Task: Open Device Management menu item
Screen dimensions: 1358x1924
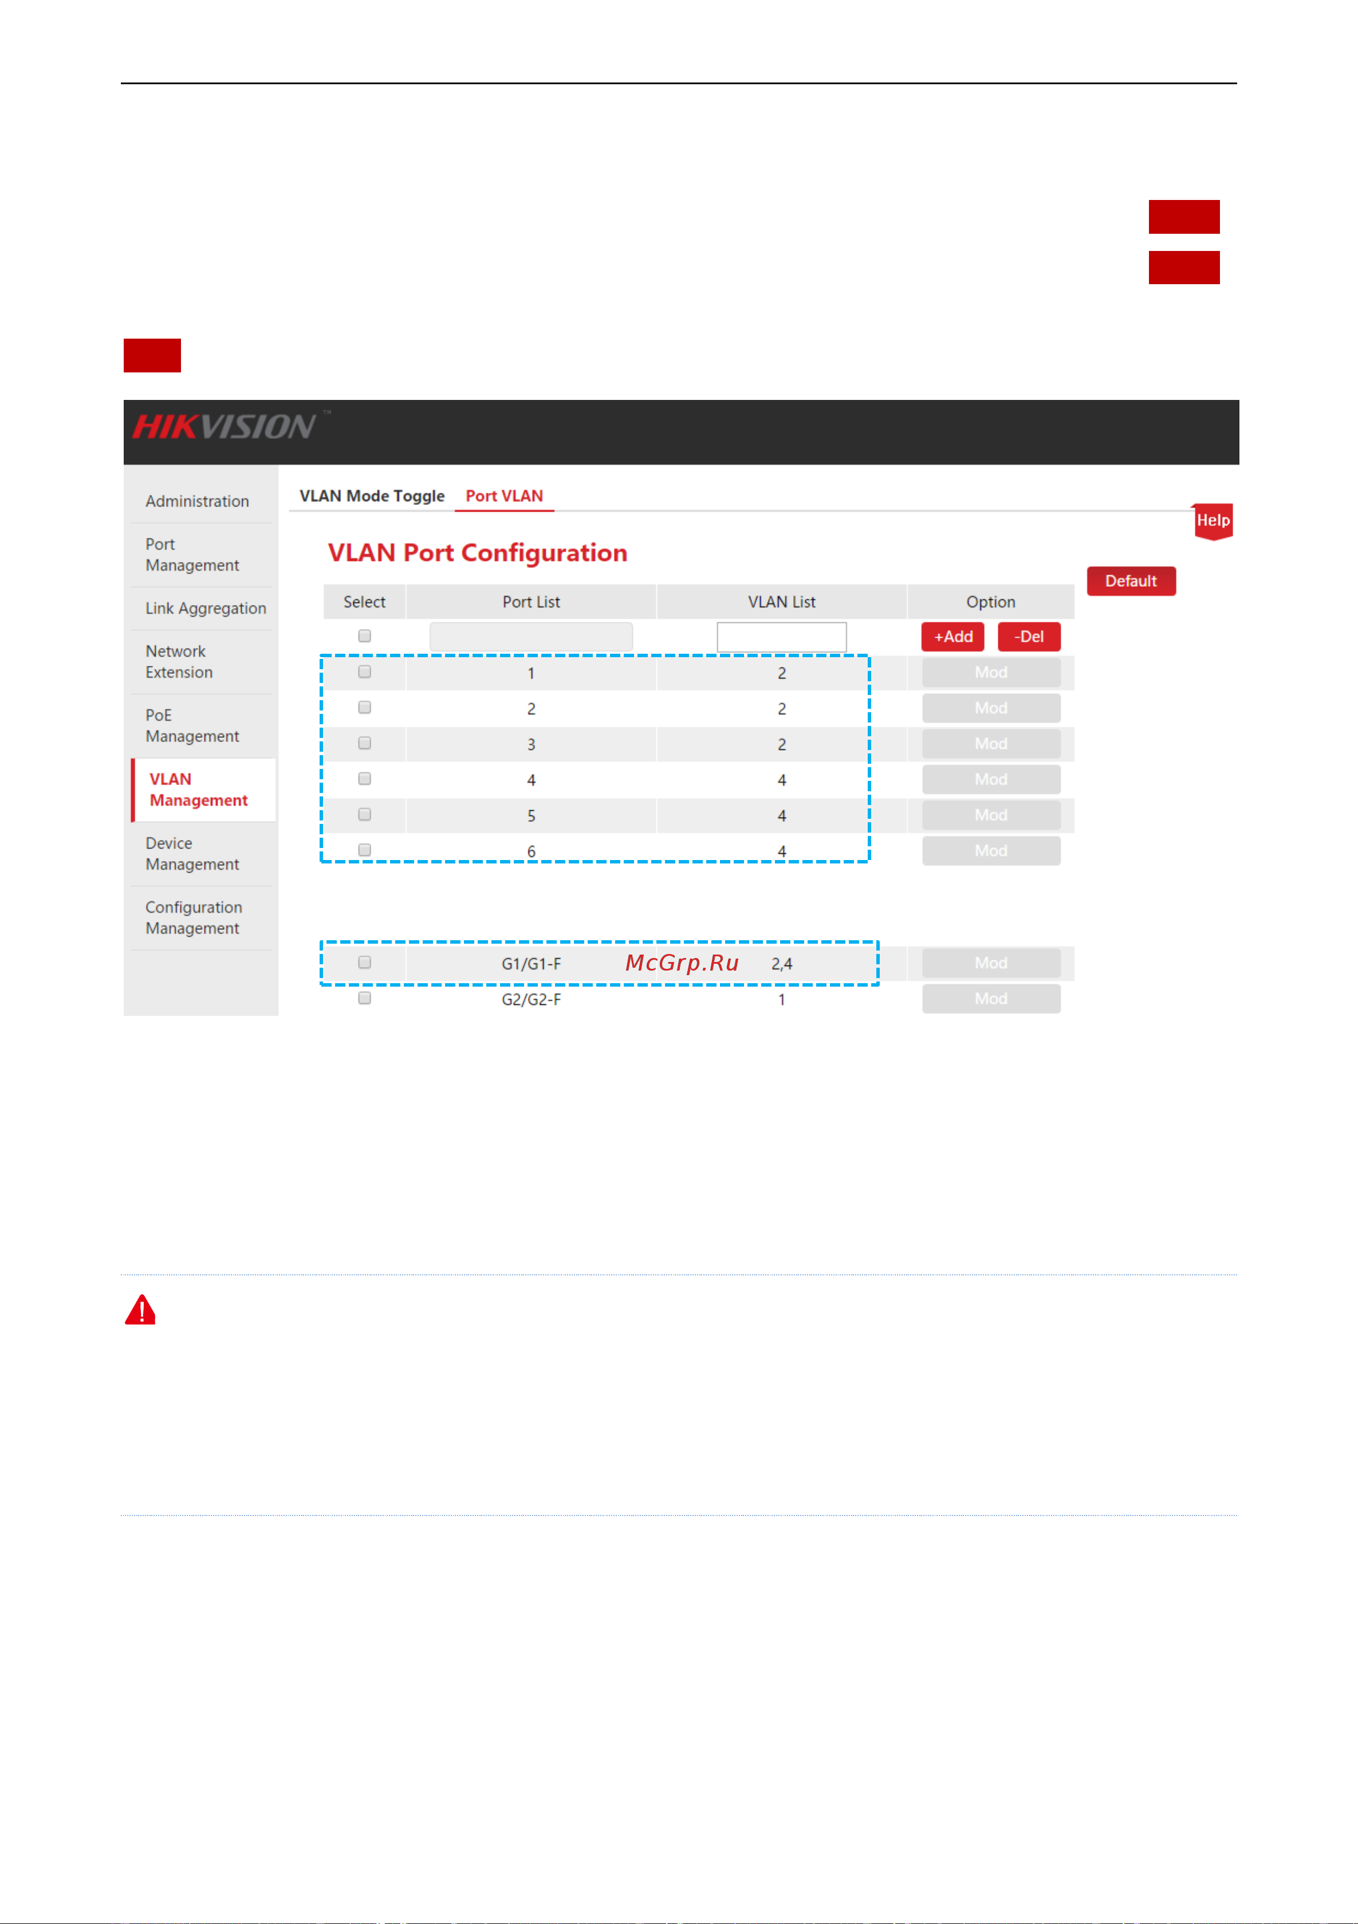Action: pos(192,854)
